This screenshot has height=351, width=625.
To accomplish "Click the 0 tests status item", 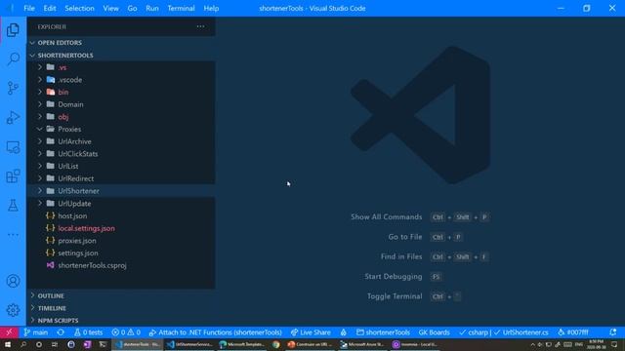I will [x=88, y=332].
